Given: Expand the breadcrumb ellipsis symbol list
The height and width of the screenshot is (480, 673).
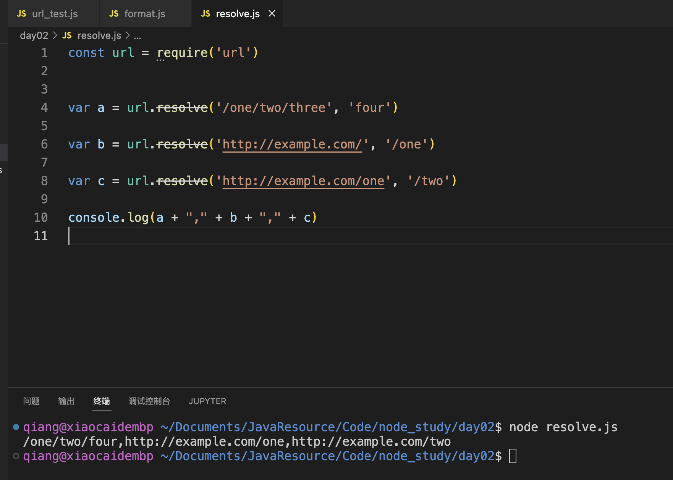Looking at the screenshot, I should click(x=138, y=36).
